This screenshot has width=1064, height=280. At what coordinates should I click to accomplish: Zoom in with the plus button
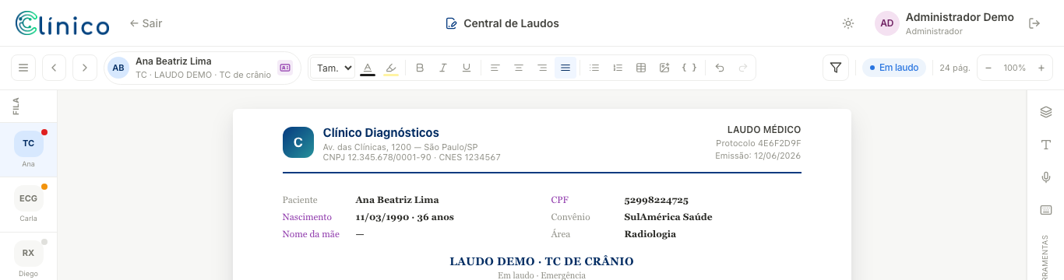pyautogui.click(x=1041, y=68)
